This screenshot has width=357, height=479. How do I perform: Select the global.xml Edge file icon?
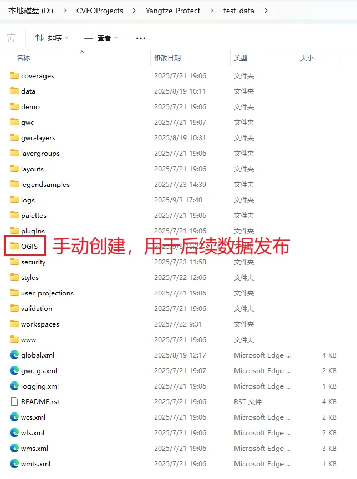point(14,355)
